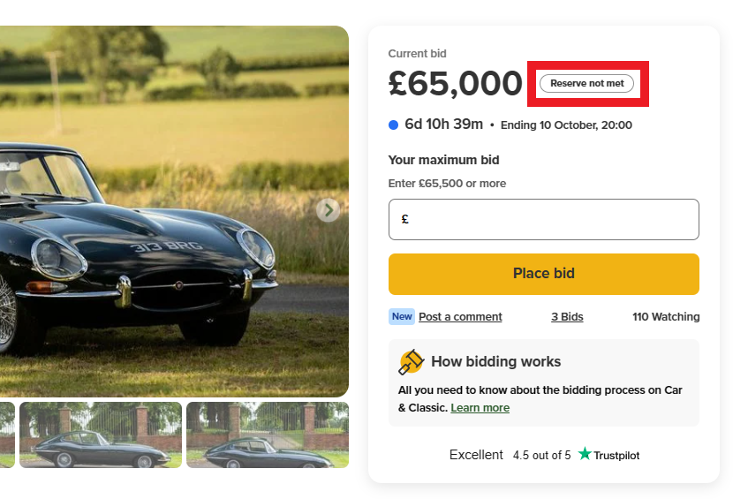This screenshot has width=748, height=499.
Task: Click the next image arrow on the car photo
Action: [329, 210]
